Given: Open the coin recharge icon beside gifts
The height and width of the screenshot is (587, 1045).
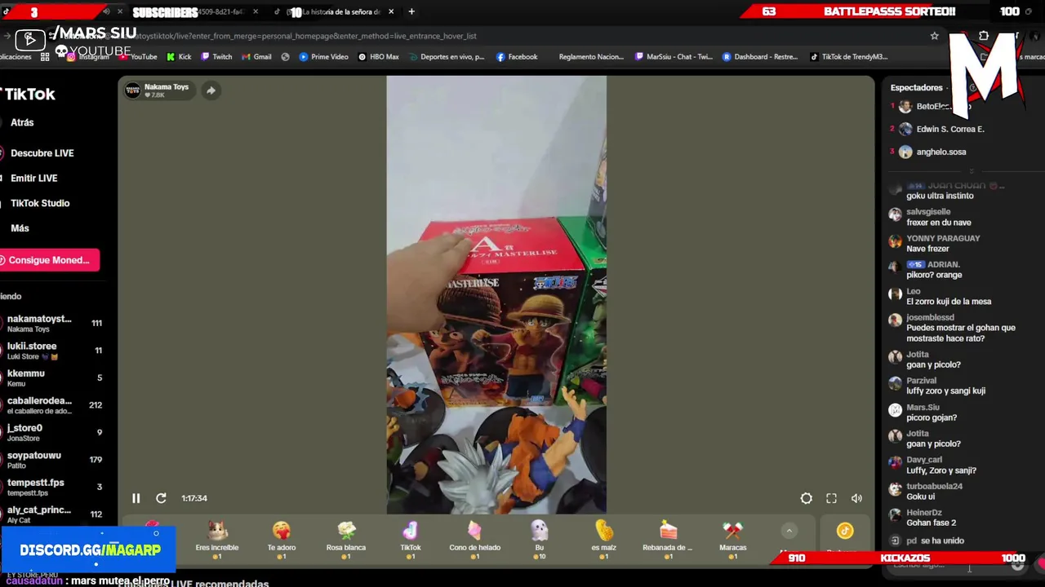Looking at the screenshot, I should 845,532.
